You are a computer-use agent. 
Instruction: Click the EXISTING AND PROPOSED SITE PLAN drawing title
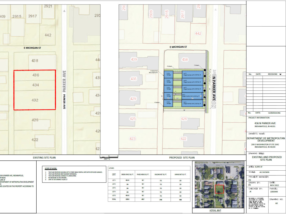(x=267, y=158)
